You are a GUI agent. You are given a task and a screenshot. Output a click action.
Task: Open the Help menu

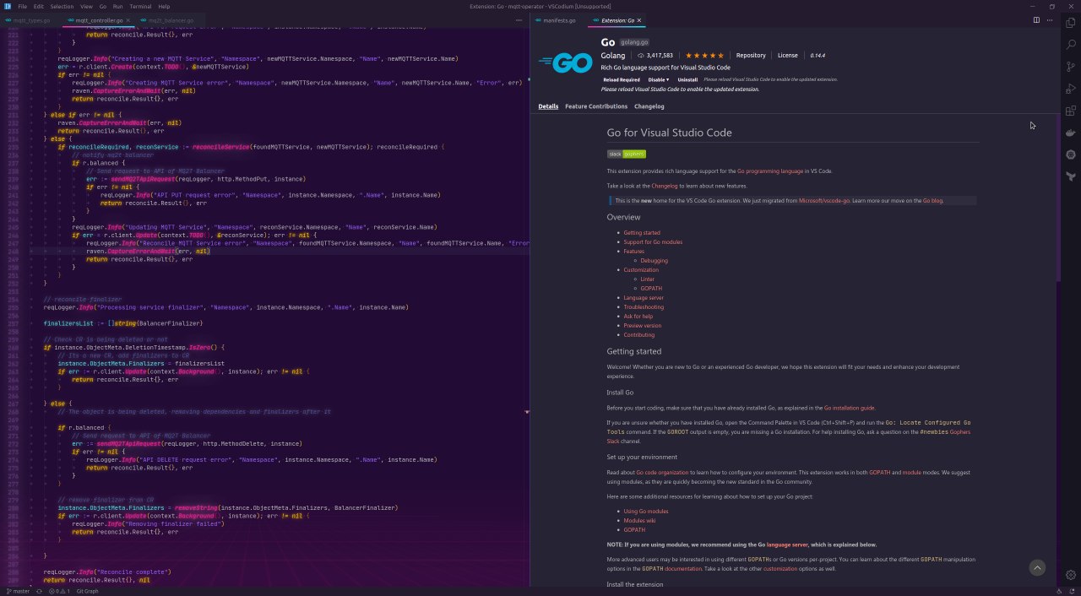tap(164, 6)
